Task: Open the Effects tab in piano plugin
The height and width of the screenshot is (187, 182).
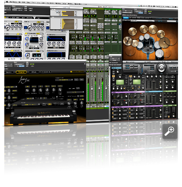Action: pos(34,72)
